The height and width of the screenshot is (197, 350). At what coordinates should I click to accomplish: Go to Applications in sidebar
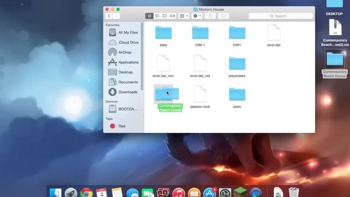(123, 62)
